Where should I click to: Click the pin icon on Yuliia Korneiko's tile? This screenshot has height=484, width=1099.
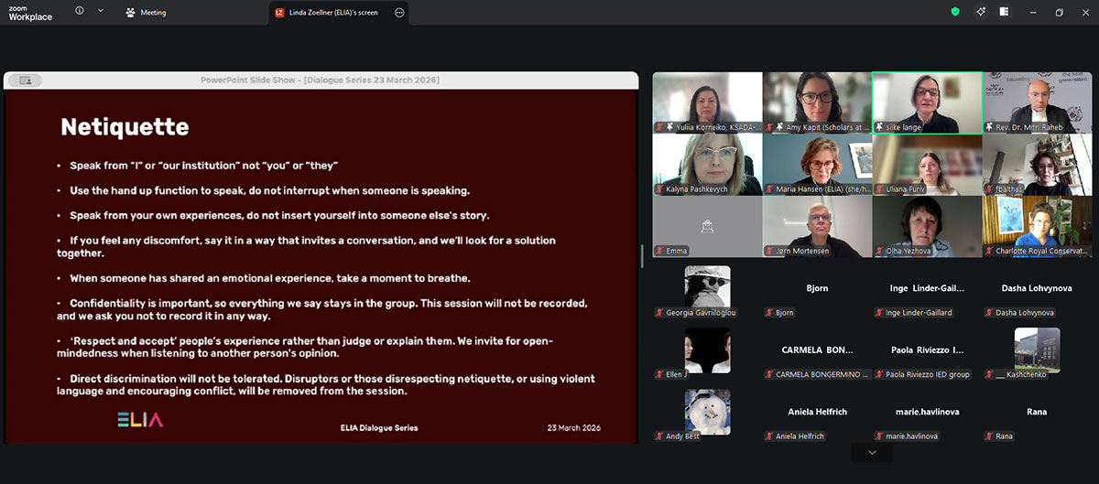[669, 127]
